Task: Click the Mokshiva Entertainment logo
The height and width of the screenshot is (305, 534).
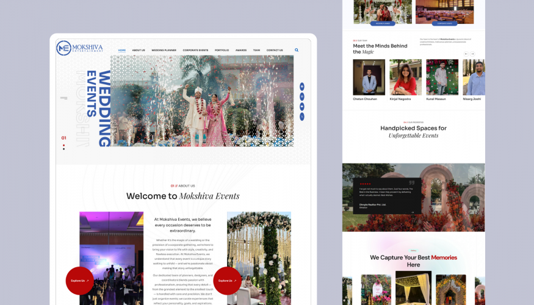Action: point(80,48)
